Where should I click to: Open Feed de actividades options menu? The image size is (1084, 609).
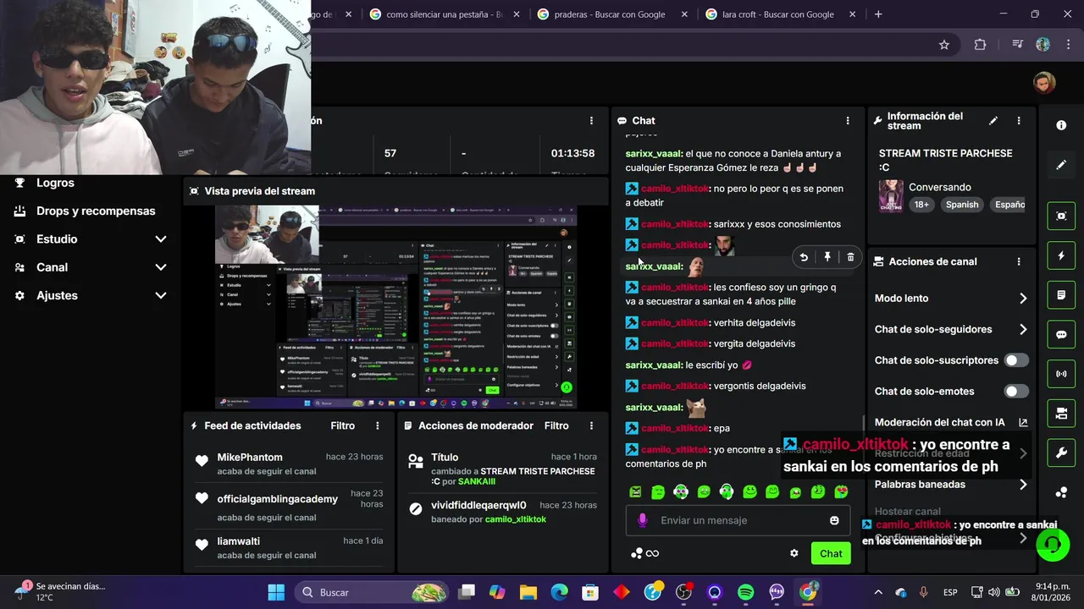378,425
